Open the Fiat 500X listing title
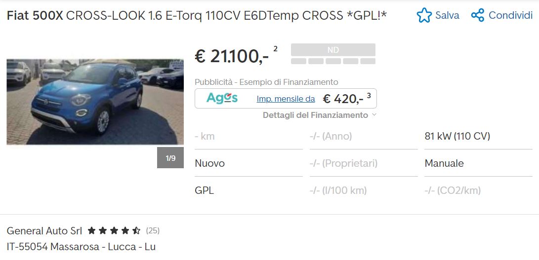The height and width of the screenshot is (260, 539). coord(197,15)
